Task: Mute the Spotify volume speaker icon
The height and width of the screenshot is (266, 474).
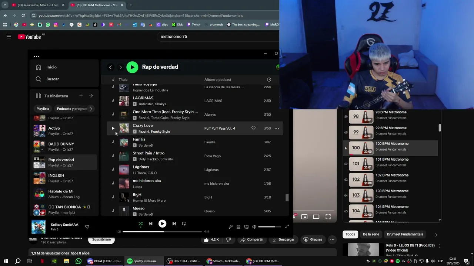Action: click(x=254, y=227)
